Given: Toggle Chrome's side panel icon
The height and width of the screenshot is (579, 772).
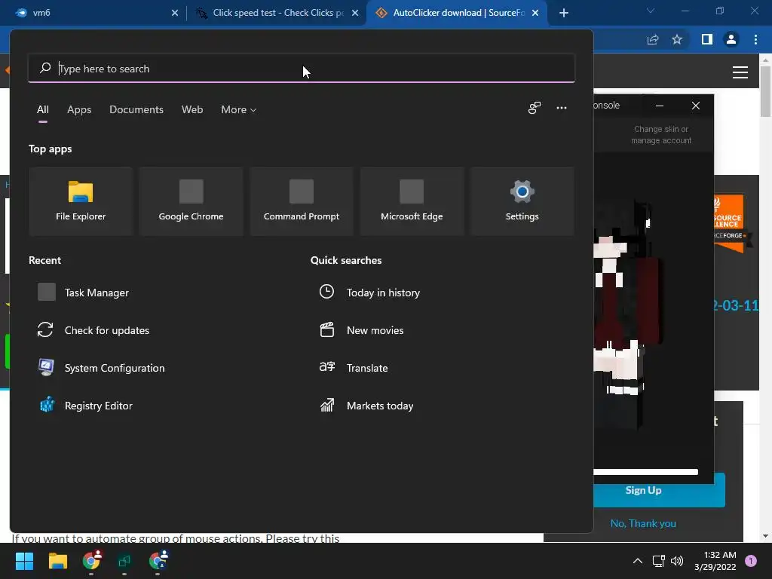Looking at the screenshot, I should (x=707, y=39).
